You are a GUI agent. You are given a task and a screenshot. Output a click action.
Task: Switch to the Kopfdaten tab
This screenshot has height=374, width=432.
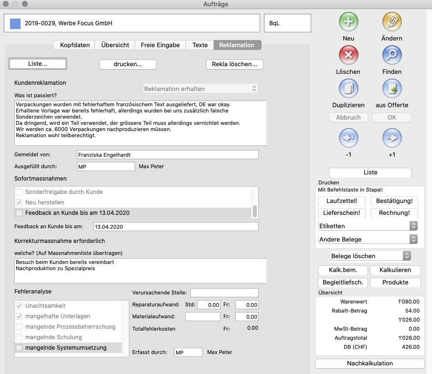tap(74, 45)
